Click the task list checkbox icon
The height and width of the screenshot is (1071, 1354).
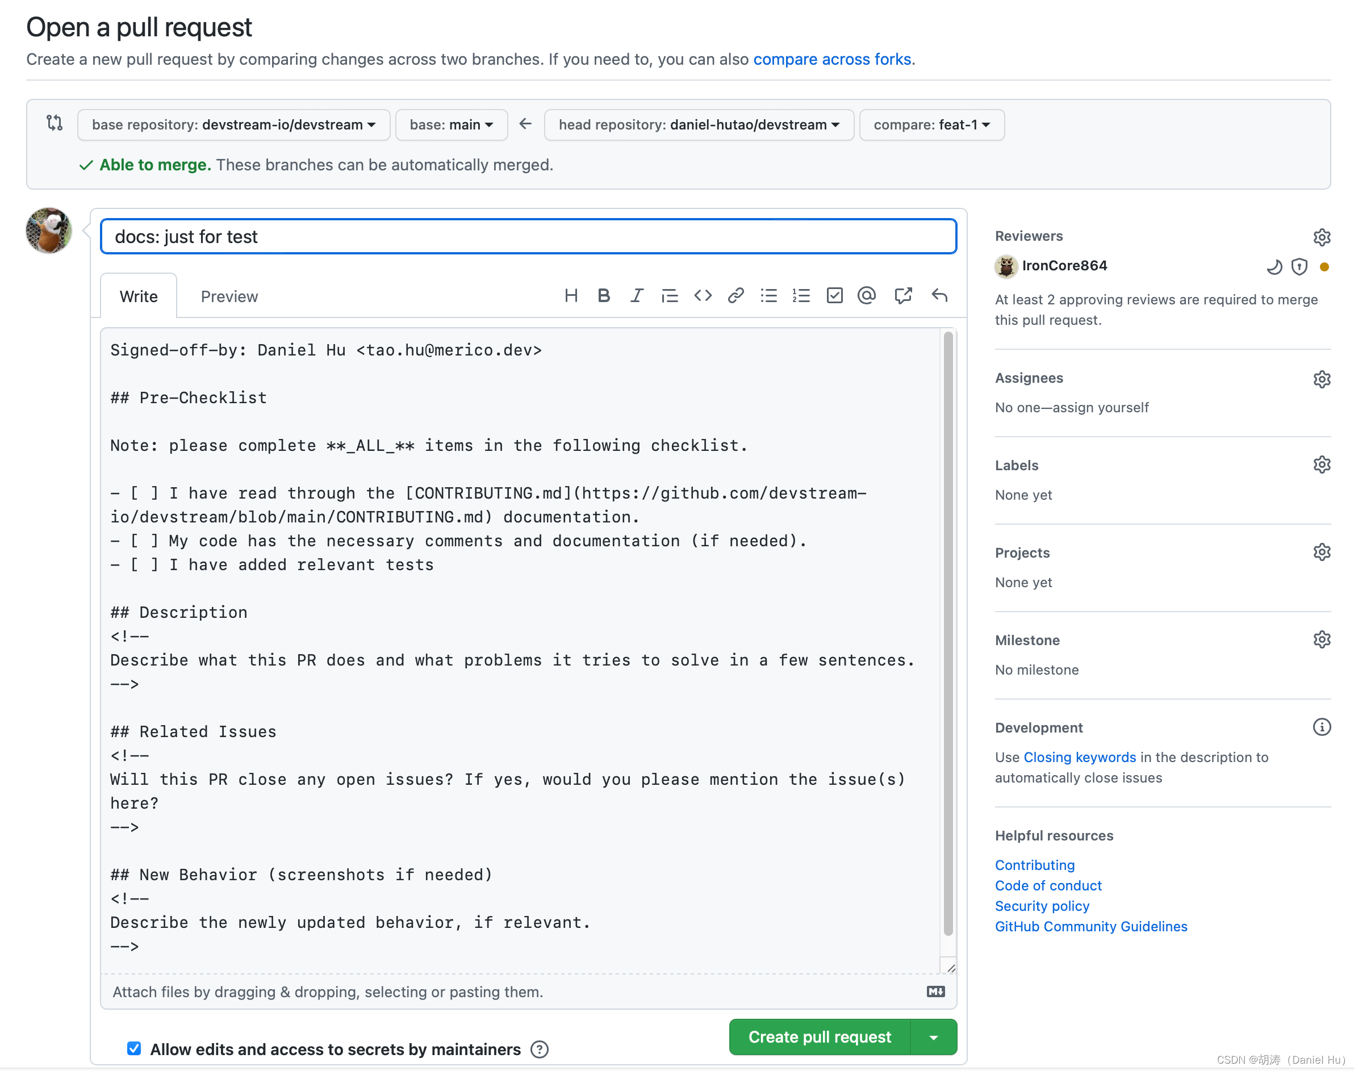pyautogui.click(x=835, y=295)
